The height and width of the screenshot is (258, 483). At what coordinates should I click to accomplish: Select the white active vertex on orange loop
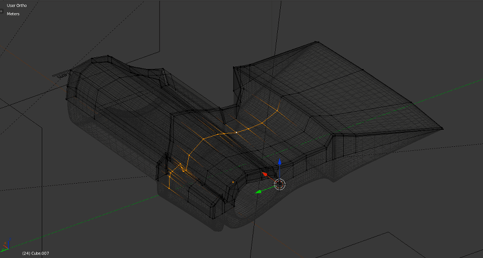(x=236, y=132)
